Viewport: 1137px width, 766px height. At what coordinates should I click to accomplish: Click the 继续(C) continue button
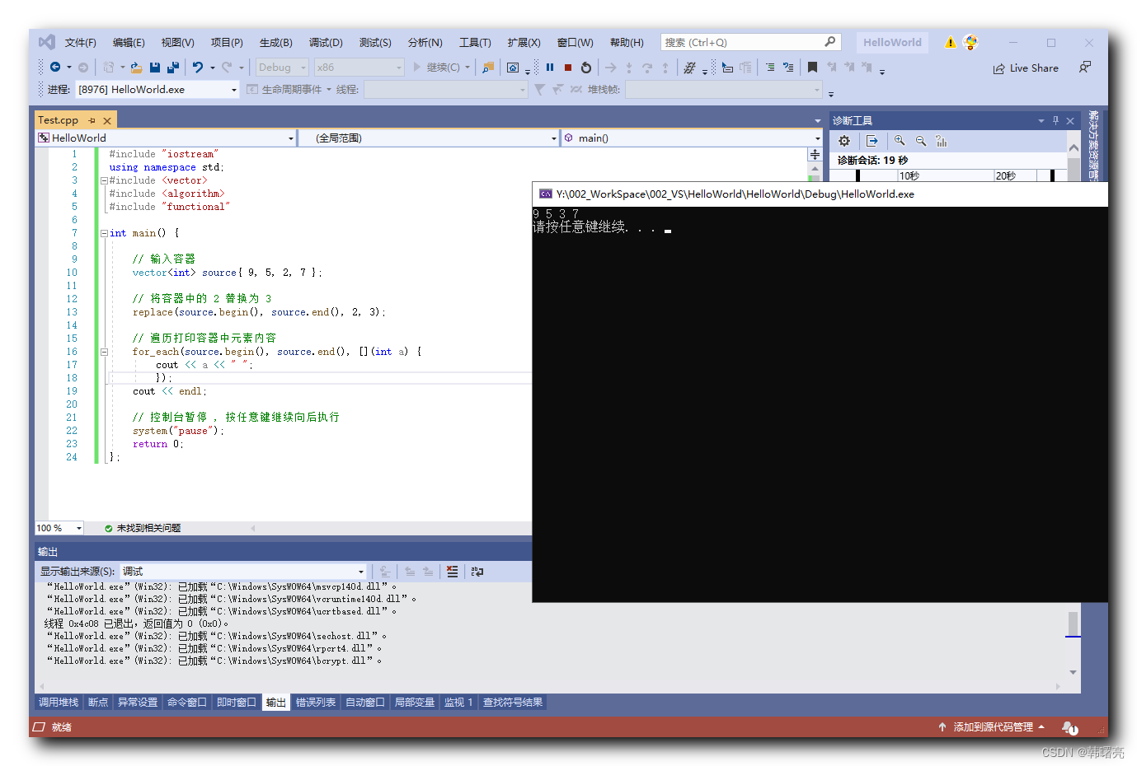pyautogui.click(x=436, y=68)
